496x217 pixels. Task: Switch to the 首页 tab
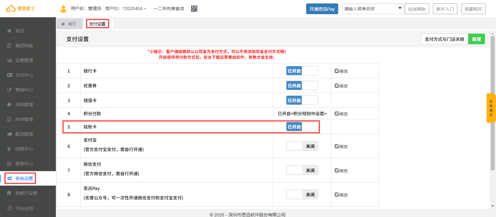point(69,24)
